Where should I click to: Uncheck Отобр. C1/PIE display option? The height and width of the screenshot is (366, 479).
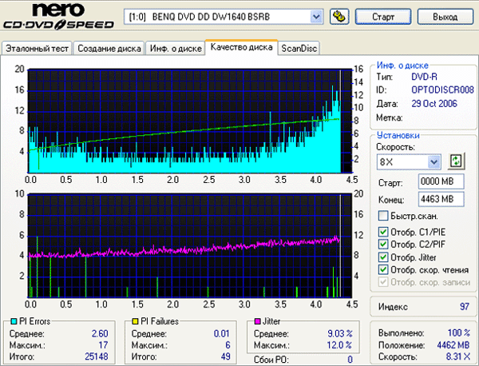(x=384, y=233)
